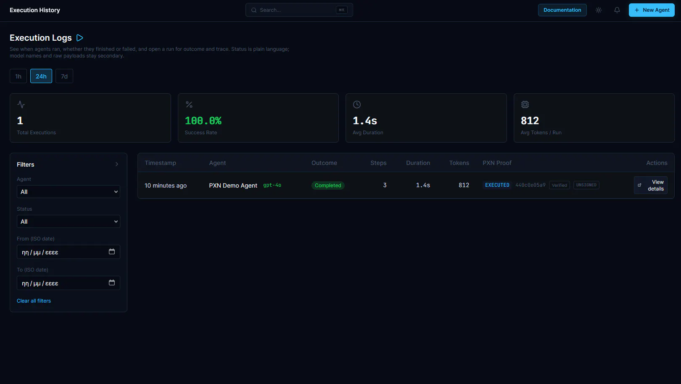Click the 1.4s duration cell in the run row
The height and width of the screenshot is (384, 681).
click(423, 185)
